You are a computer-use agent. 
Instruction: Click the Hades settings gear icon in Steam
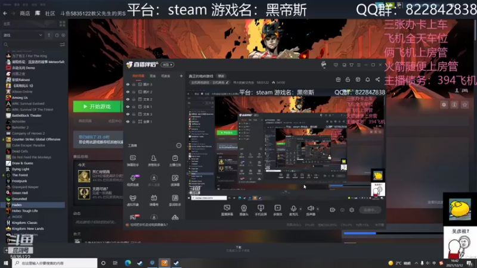click(x=444, y=105)
